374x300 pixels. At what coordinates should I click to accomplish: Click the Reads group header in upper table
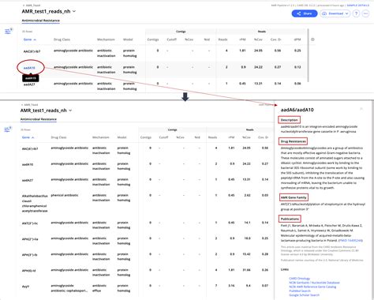262,32
